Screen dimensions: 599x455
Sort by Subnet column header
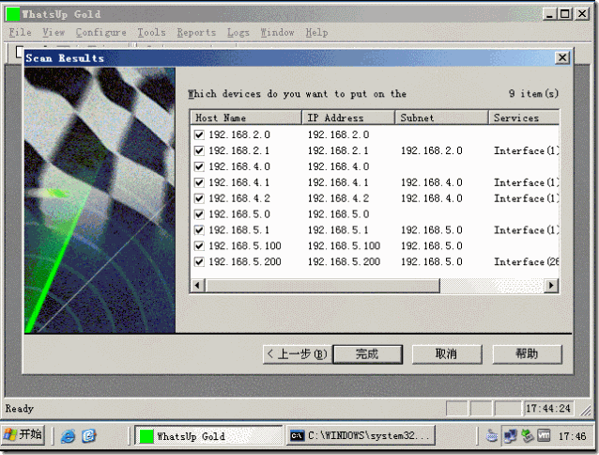[441, 118]
